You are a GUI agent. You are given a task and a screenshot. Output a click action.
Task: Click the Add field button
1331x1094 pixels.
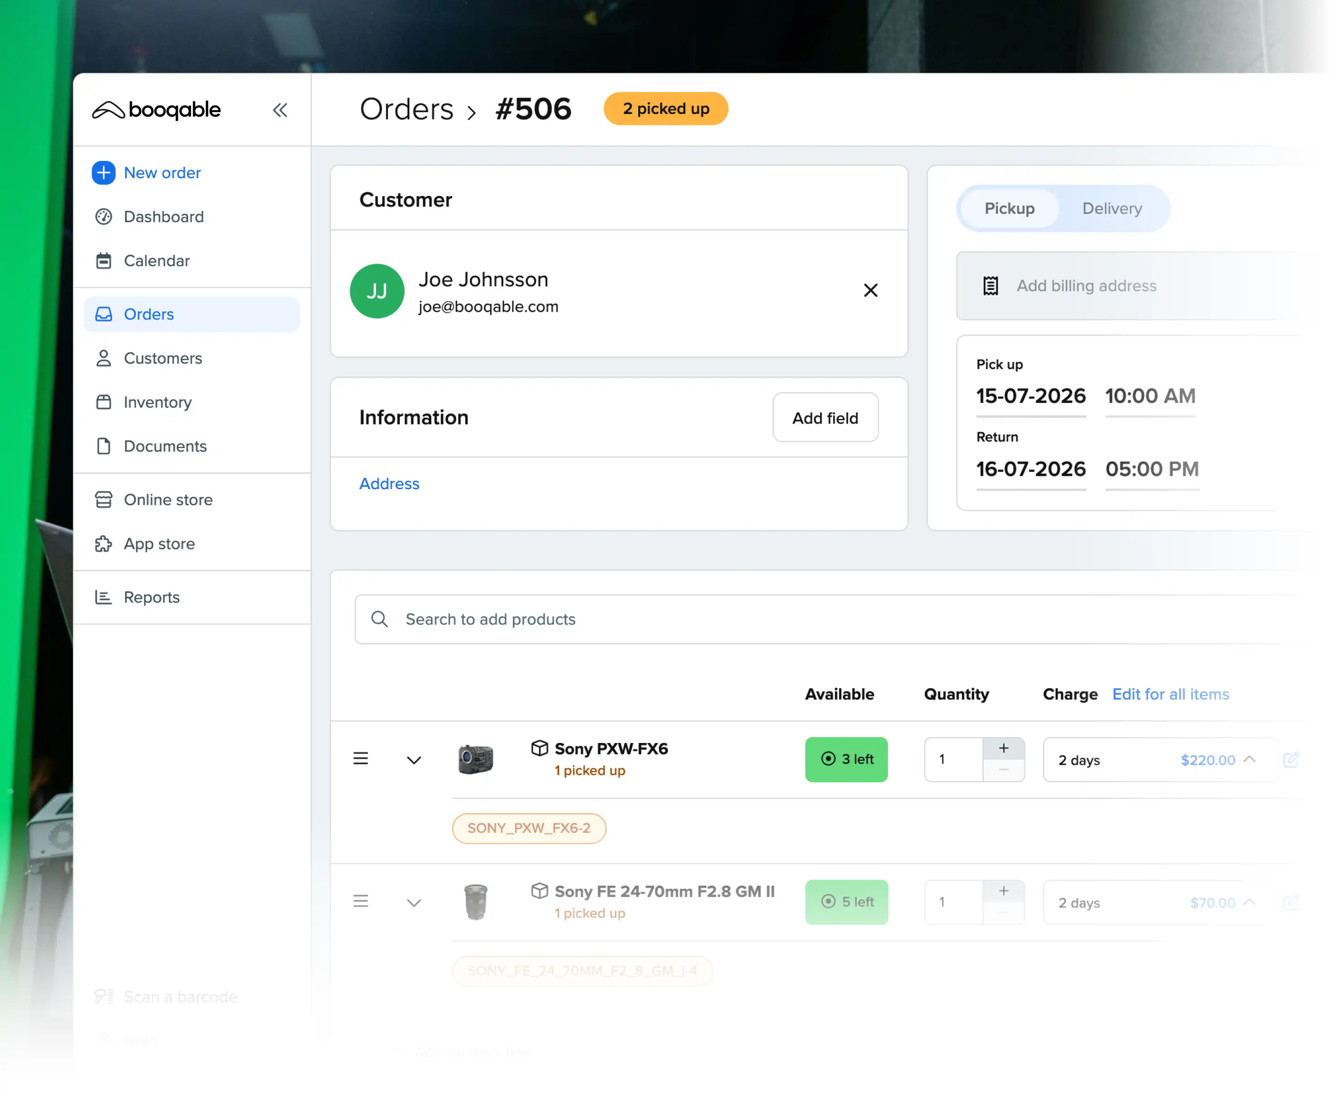tap(825, 417)
